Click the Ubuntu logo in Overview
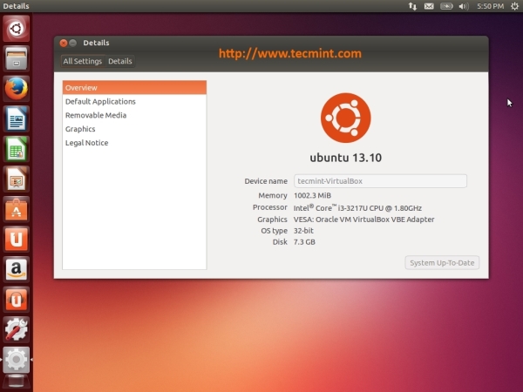 pos(345,118)
